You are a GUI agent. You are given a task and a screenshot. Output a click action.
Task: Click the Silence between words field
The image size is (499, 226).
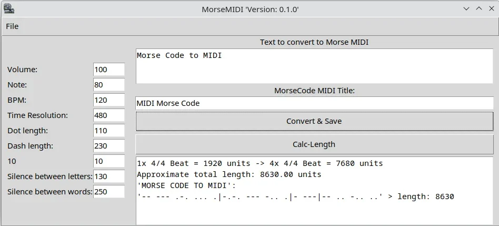(108, 192)
